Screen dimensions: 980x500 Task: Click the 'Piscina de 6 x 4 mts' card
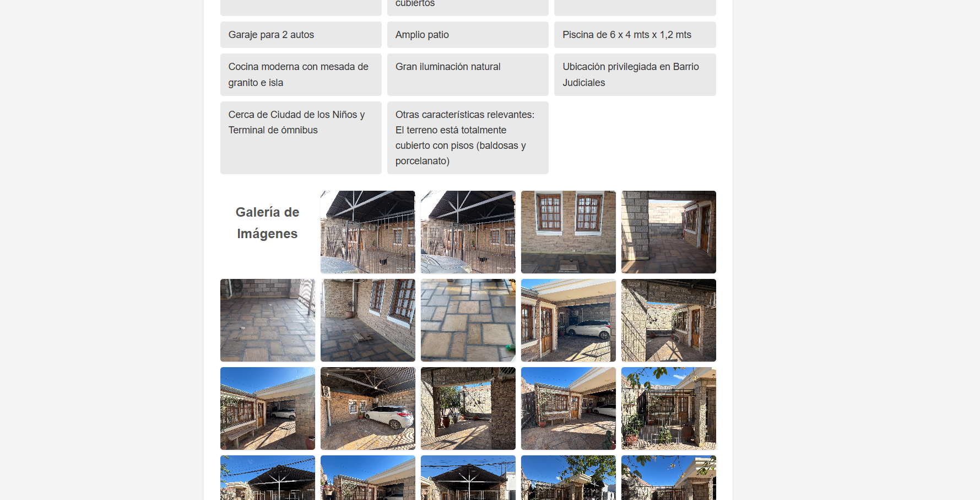[x=635, y=35]
